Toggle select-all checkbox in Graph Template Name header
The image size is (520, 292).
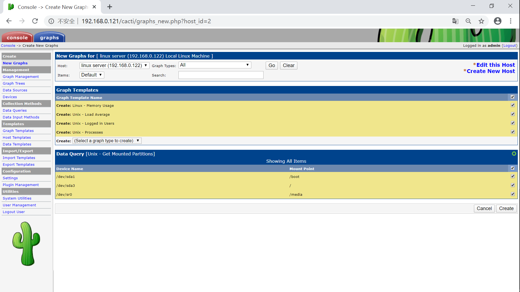pyautogui.click(x=512, y=97)
